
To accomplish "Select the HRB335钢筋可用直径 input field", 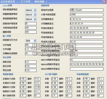I will click(x=87, y=60).
